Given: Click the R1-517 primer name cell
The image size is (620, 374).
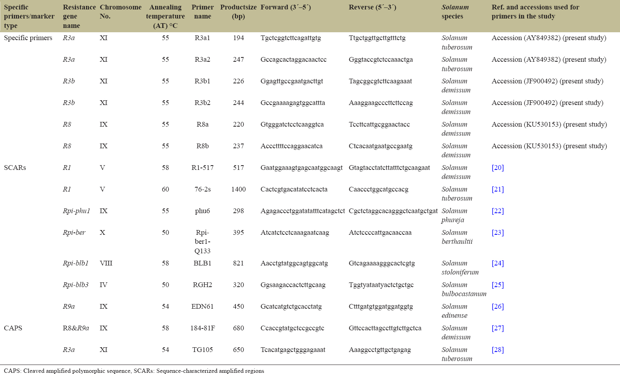Looking at the screenshot, I should pyautogui.click(x=202, y=168).
